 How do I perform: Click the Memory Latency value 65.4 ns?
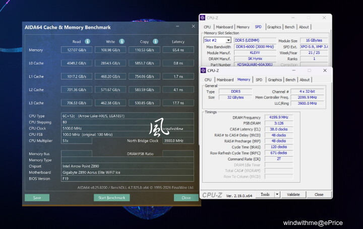(178, 50)
